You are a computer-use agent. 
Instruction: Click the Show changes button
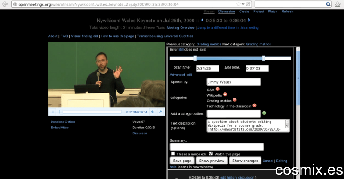coord(245,161)
